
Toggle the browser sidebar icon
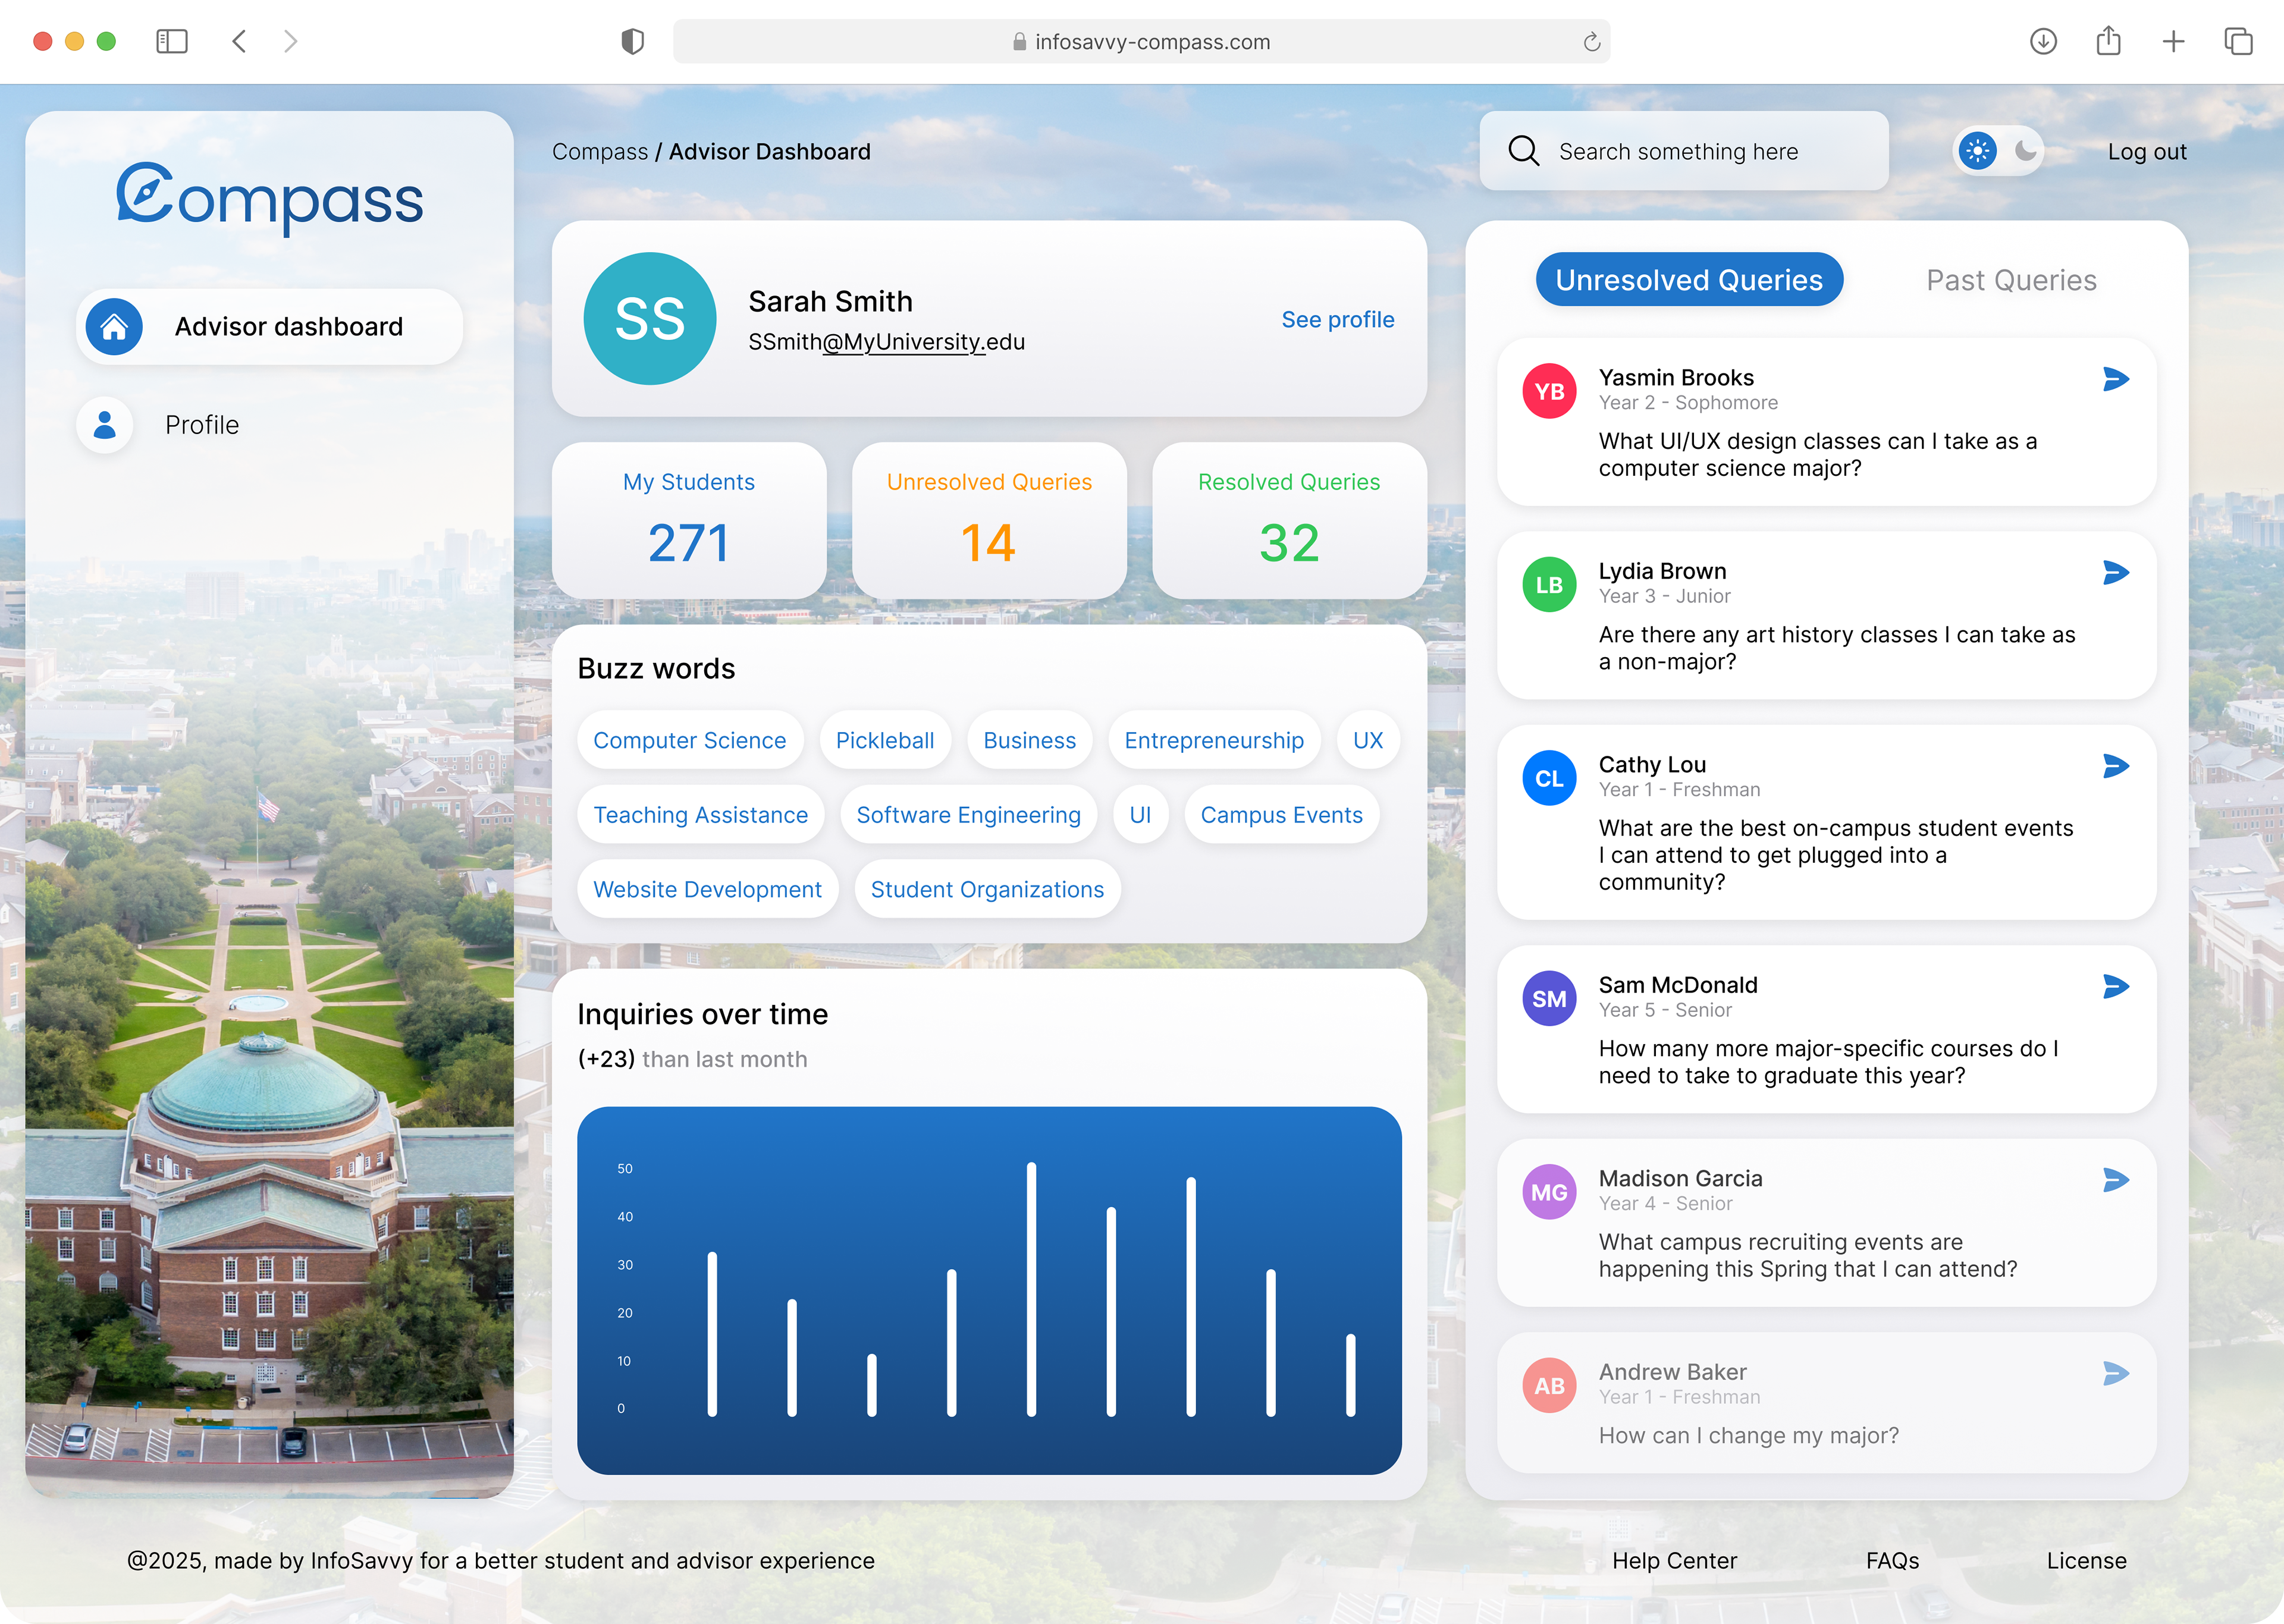(172, 41)
